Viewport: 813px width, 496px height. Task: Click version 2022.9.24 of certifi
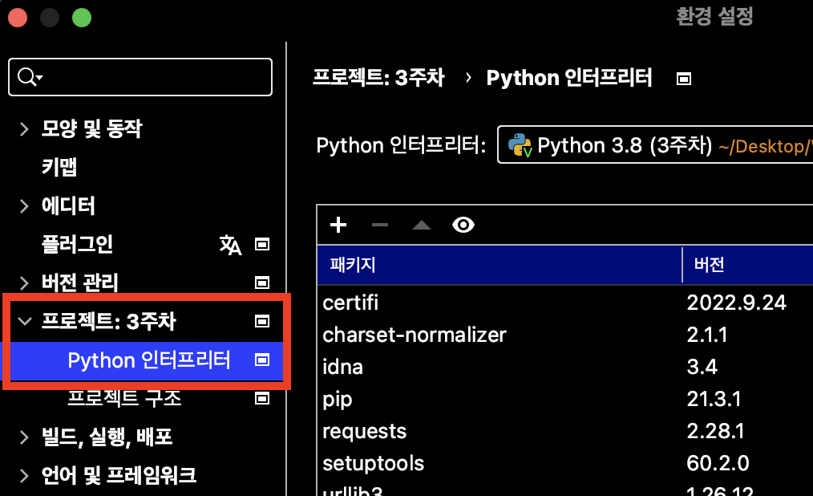click(x=736, y=303)
